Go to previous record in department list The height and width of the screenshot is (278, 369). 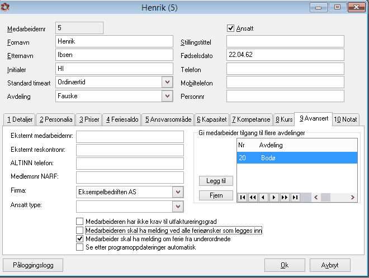[x=263, y=198]
